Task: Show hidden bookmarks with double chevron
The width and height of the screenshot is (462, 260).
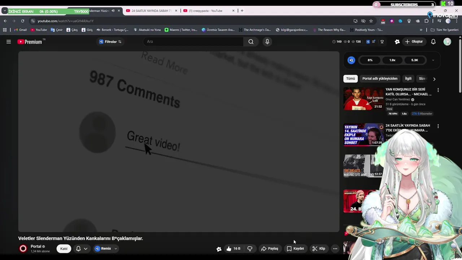Action: tap(421, 30)
